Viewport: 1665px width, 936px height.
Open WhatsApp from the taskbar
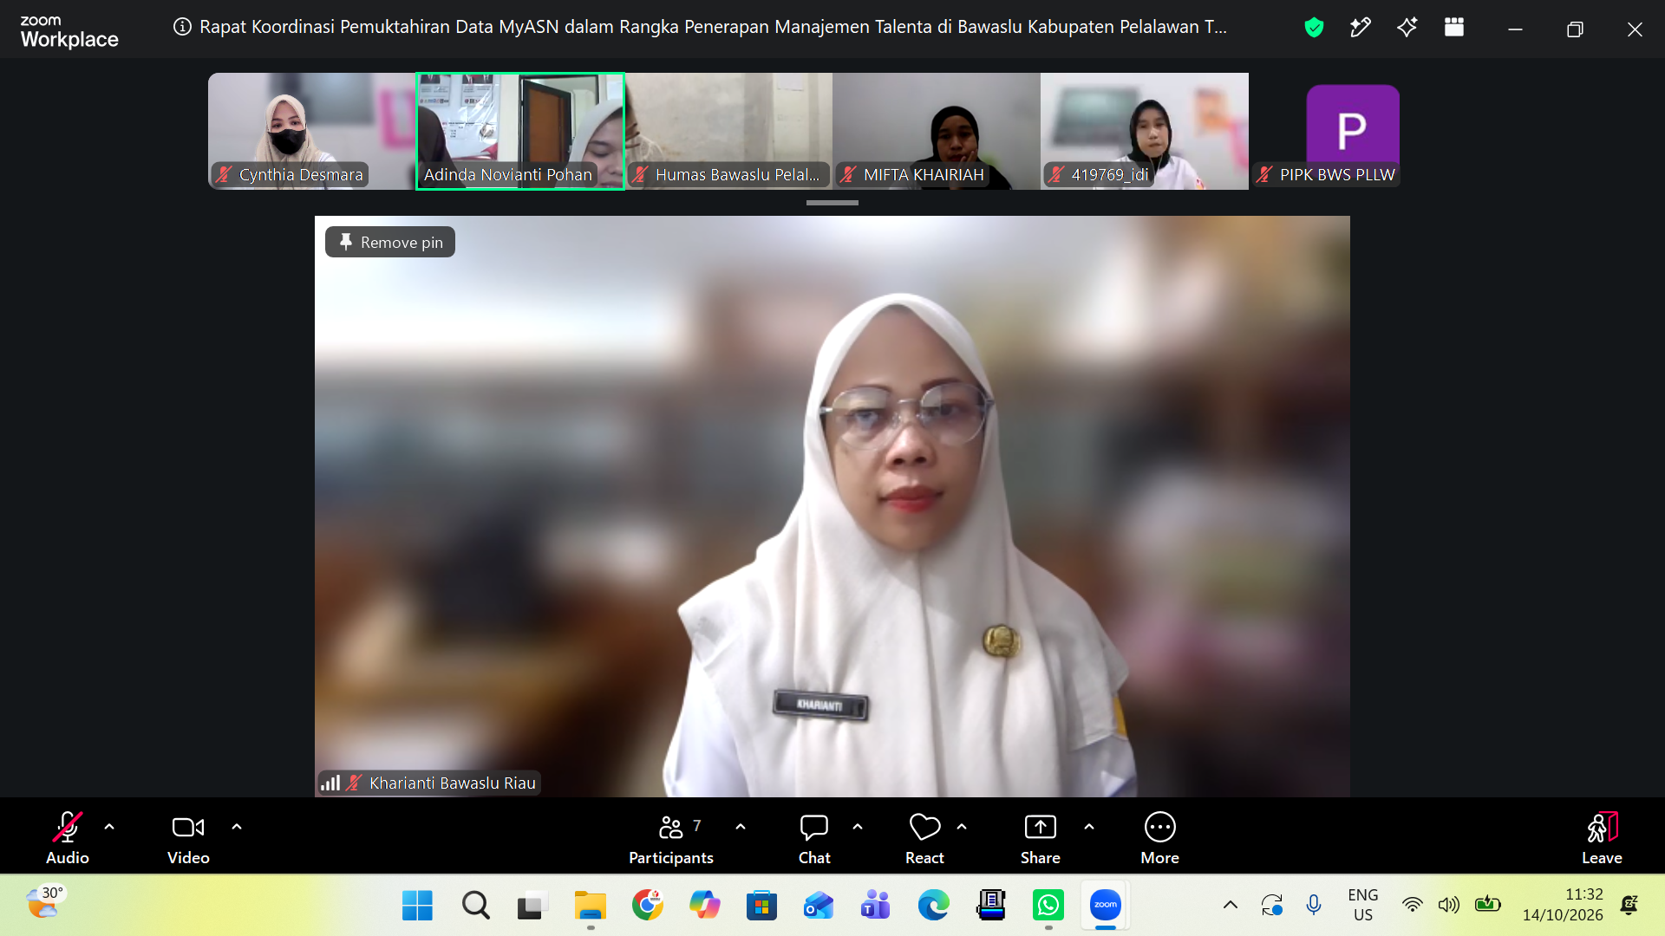1048,906
